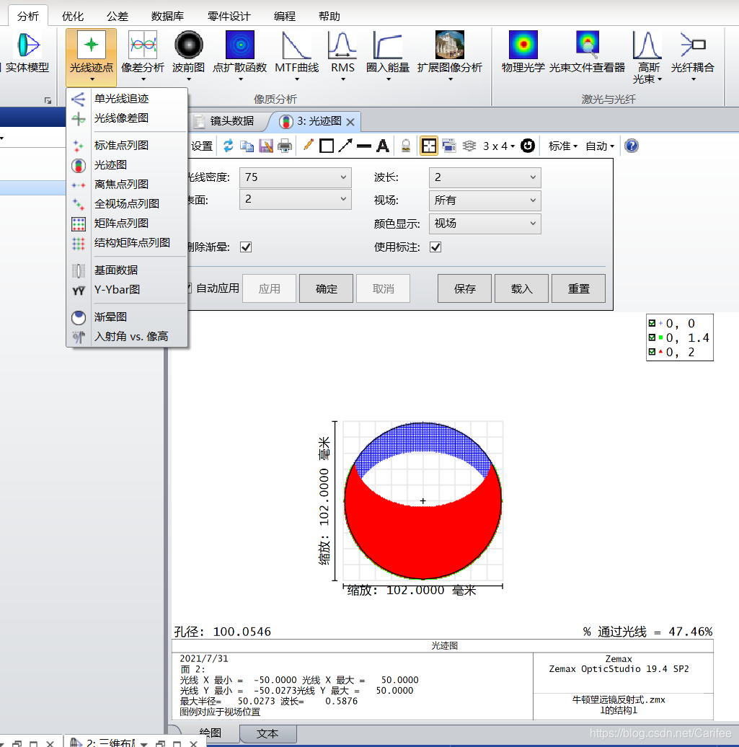
Task: Select the 公差 ribbon tab
Action: [118, 16]
